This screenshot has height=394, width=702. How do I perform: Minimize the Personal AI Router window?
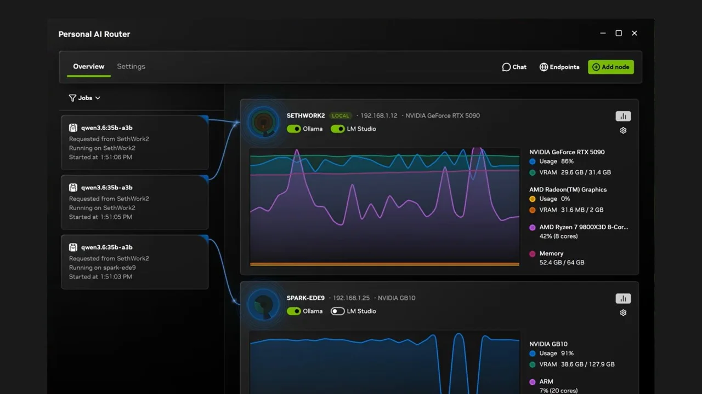(x=603, y=33)
